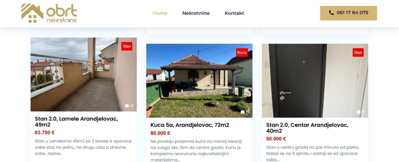Click red Stan badge on door photo
This screenshot has width=399, height=162.
[x=358, y=52]
